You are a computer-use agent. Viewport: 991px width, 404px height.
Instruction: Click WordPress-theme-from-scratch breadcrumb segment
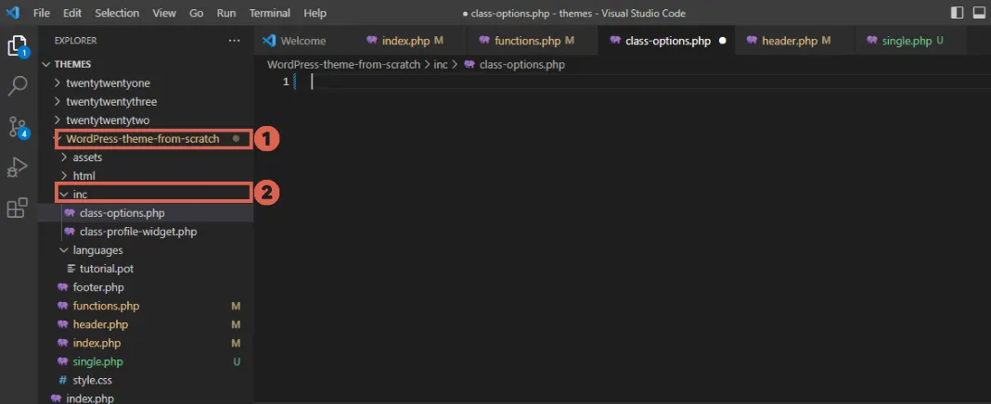pos(344,64)
